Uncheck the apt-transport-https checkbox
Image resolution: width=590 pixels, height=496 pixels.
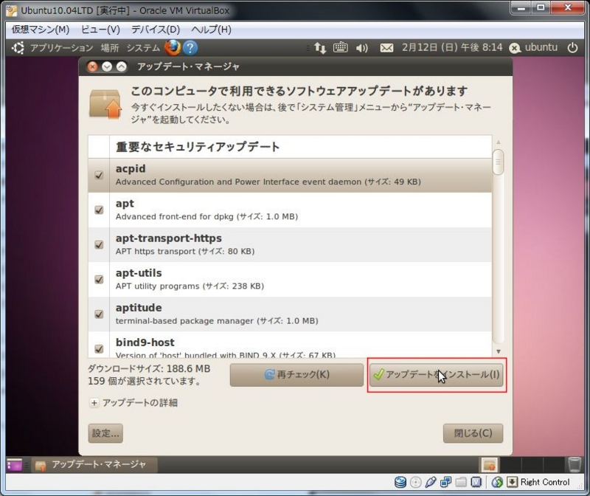click(x=99, y=245)
